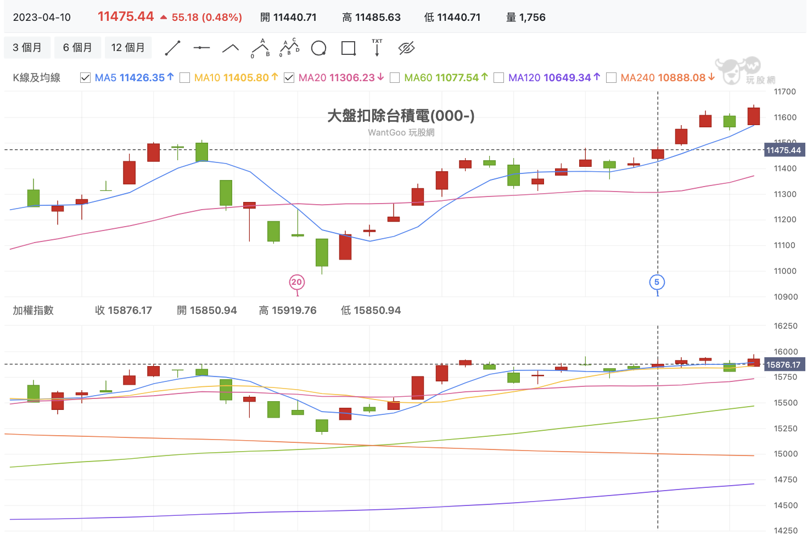Switch chart range to 12 個月
Viewport: 807px width, 540px height.
(x=128, y=48)
